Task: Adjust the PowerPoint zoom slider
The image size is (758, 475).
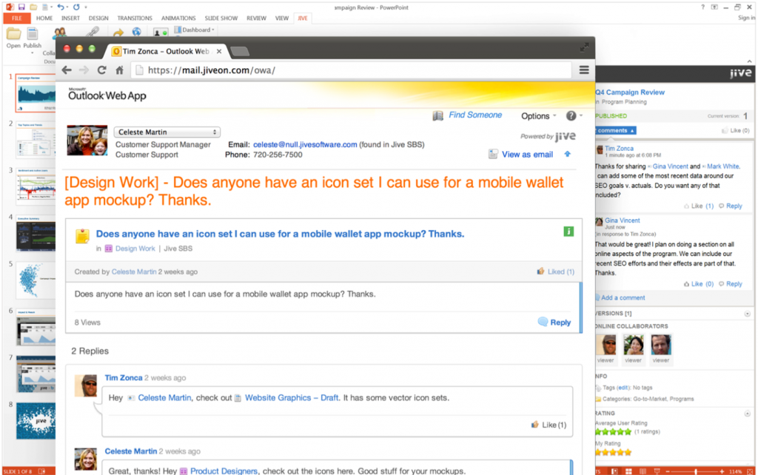Action: [696, 471]
